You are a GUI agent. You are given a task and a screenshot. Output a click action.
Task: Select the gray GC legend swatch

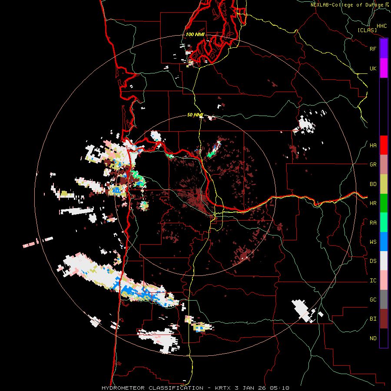tap(384, 299)
